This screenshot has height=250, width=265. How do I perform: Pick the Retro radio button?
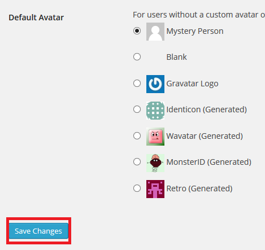point(137,188)
